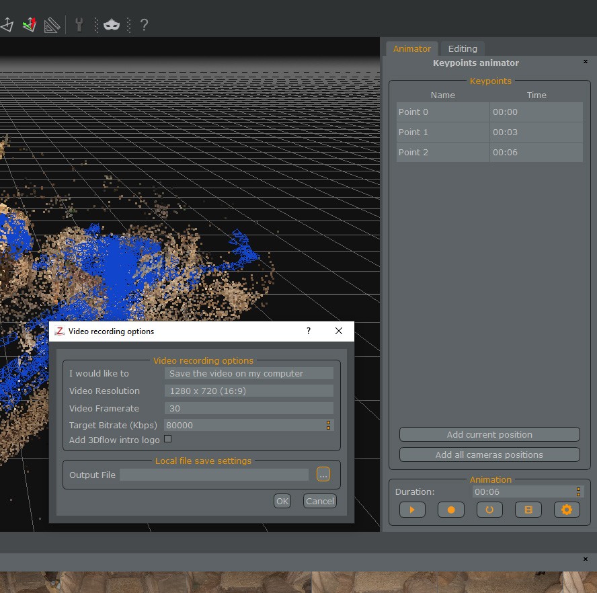This screenshot has height=593, width=597.
Task: Open the 'I would like to' dropdown
Action: pyautogui.click(x=249, y=373)
